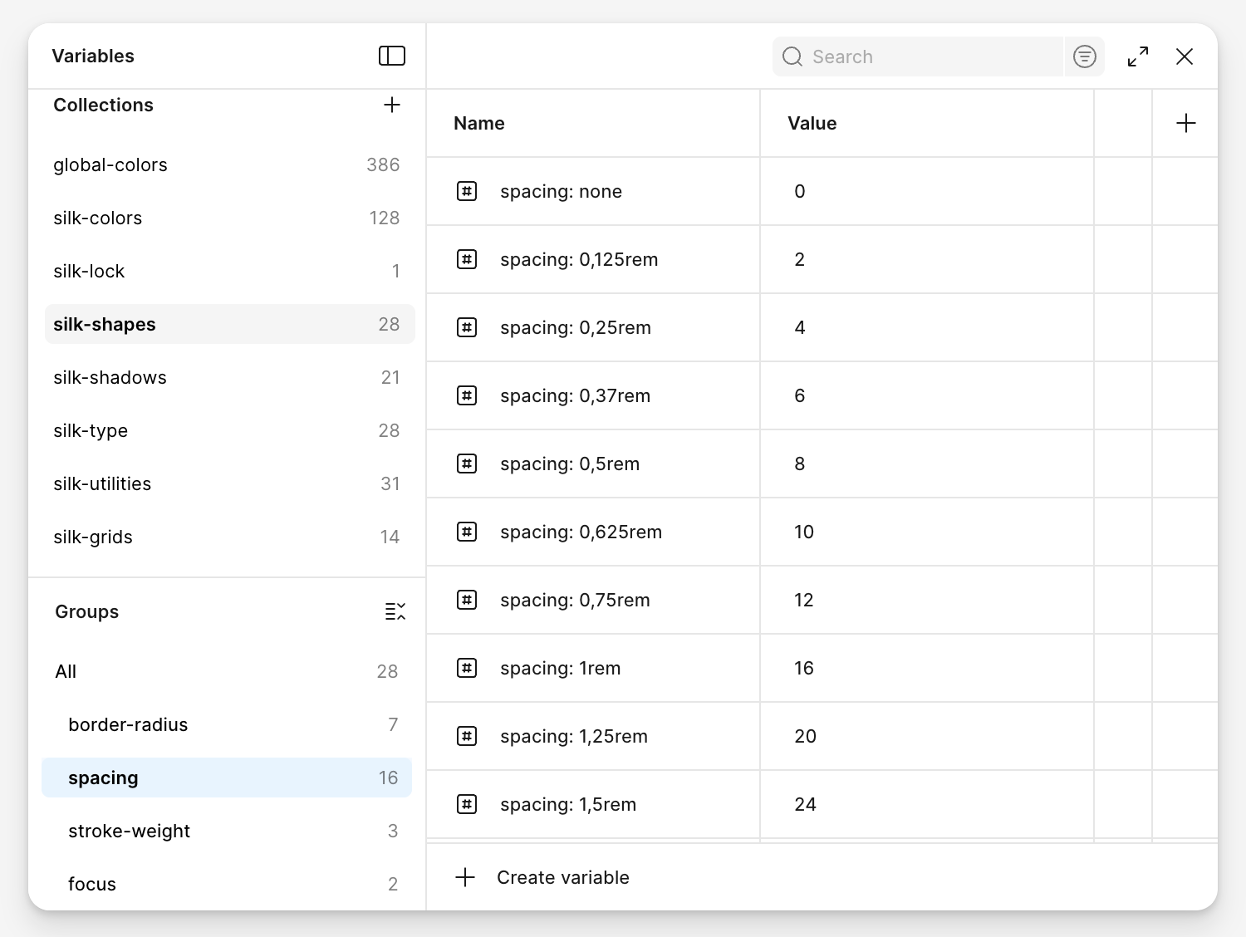Click the number icon beside spacing: 0,5rem
The width and height of the screenshot is (1246, 937).
click(467, 464)
